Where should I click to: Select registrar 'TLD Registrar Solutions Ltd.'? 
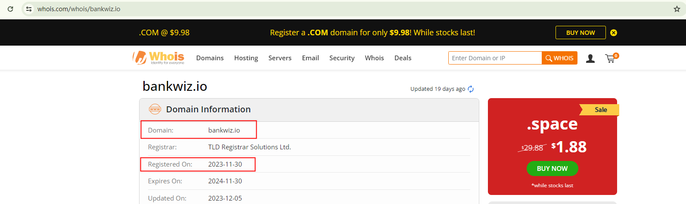point(249,147)
